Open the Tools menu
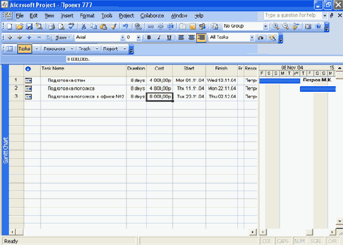Image resolution: width=343 pixels, height=245 pixels. (107, 16)
